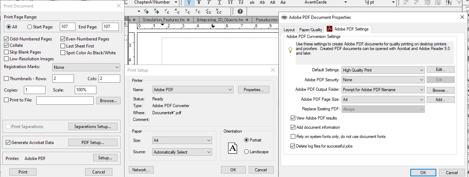Choose Landscape orientation
The image size is (469, 177).
(246, 152)
